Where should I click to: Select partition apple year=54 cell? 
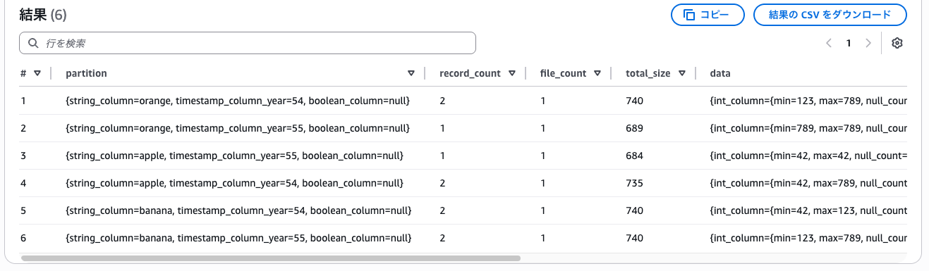[234, 183]
